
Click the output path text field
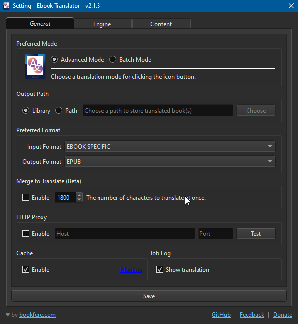pos(158,110)
